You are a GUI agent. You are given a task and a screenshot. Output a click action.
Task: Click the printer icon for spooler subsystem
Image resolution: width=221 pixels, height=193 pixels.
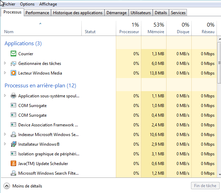click(x=13, y=96)
